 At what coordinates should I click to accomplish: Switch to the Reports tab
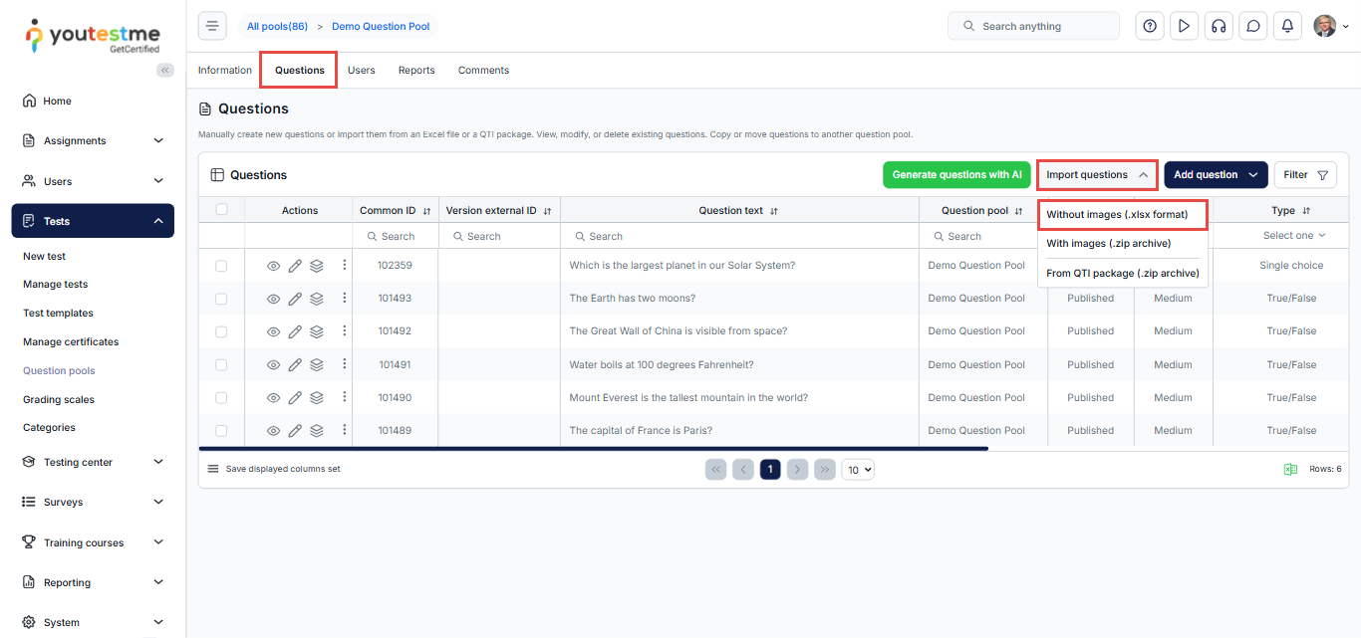point(416,71)
